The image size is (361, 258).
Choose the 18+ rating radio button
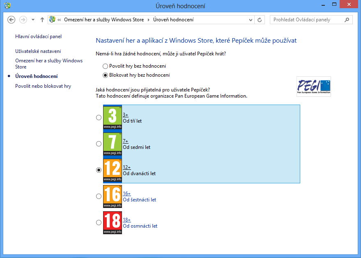tap(99, 222)
